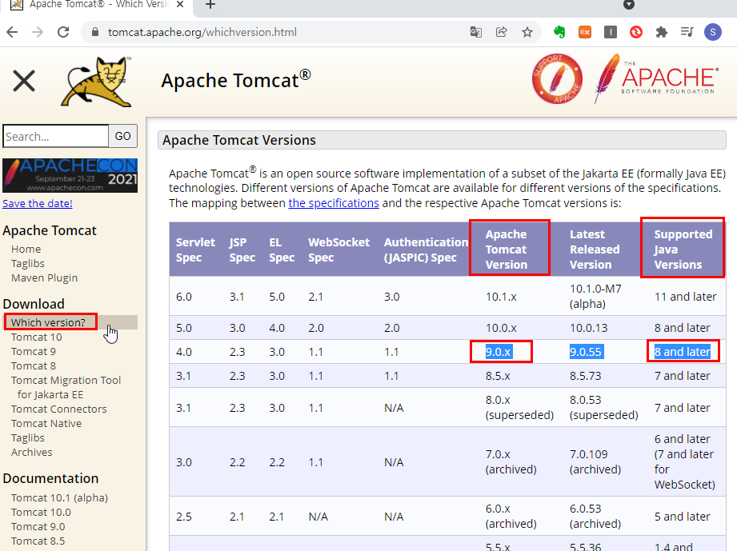Open Tomcat 10.1 (alpha) documentation
737x551 pixels.
pos(59,498)
